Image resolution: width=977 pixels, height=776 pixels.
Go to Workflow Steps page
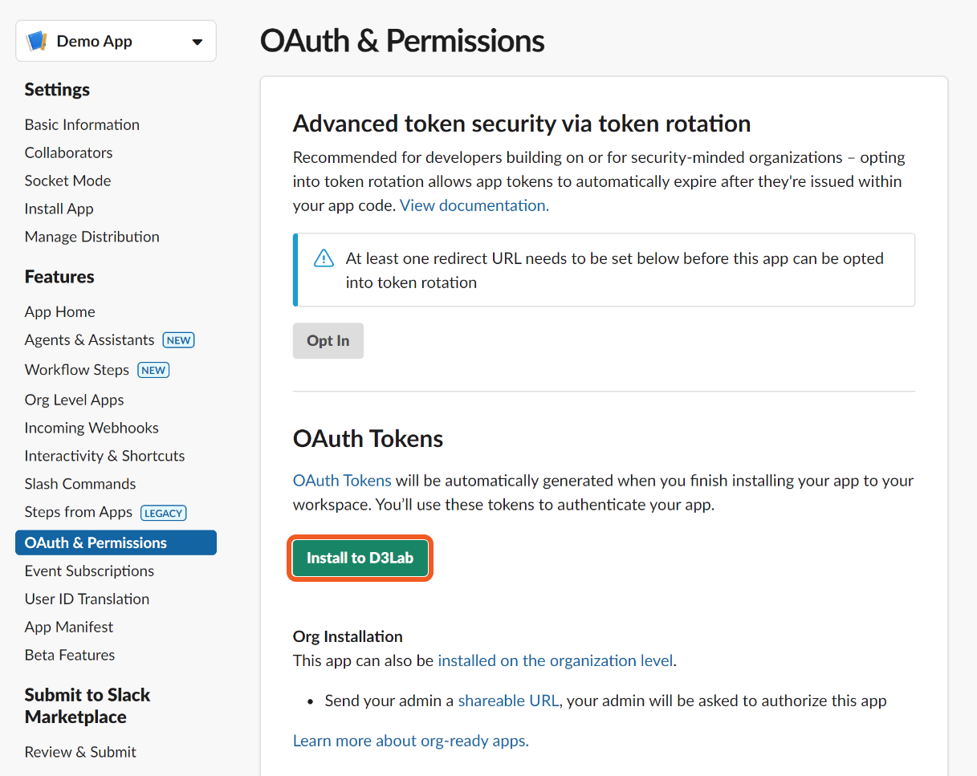(x=76, y=370)
